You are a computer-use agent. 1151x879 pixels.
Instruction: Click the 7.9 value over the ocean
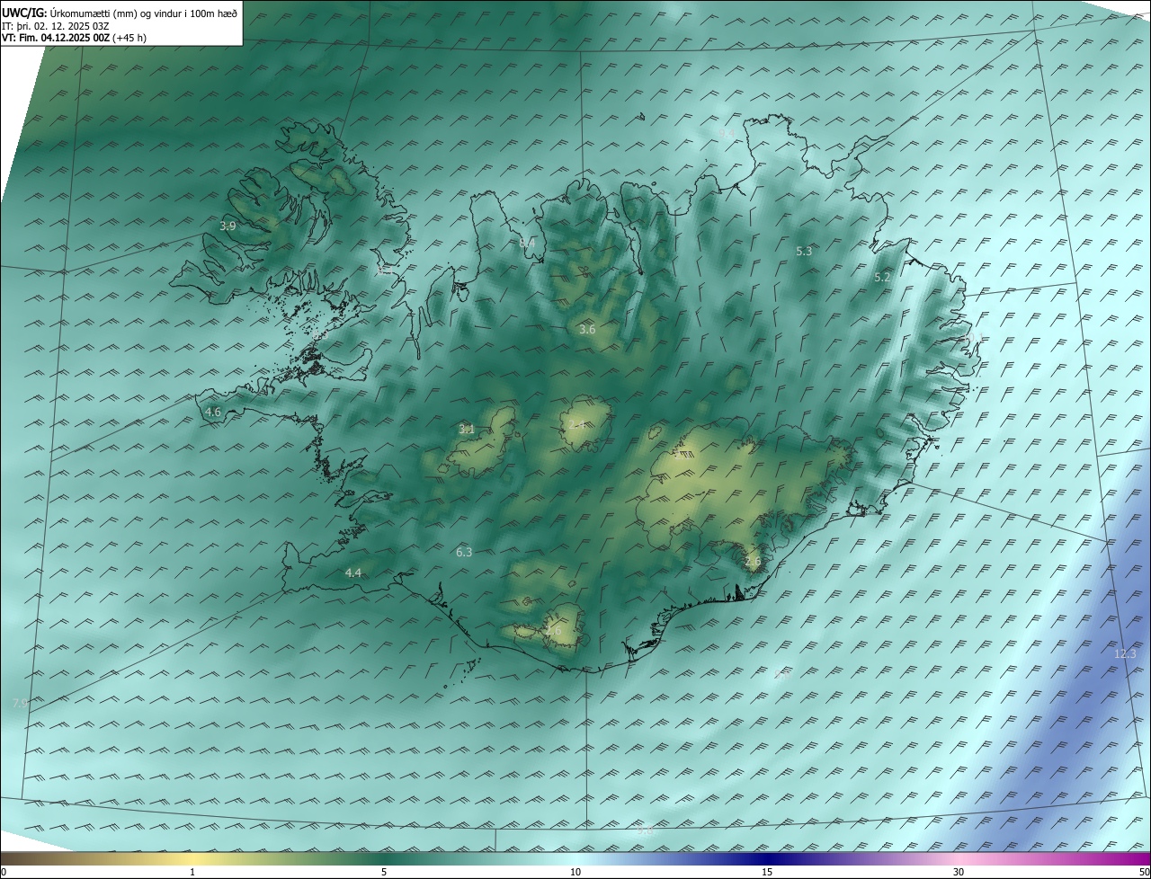21,704
